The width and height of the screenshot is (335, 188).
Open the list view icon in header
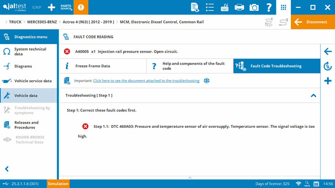click(x=210, y=7)
